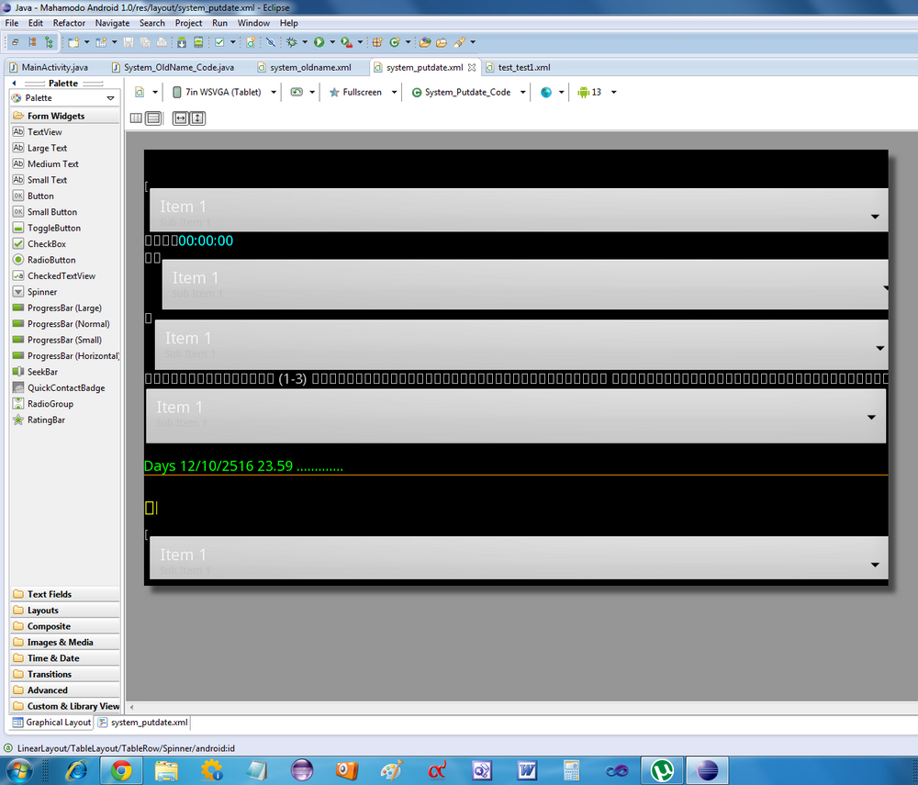
Task: Open the Refactor menu
Action: (x=69, y=23)
